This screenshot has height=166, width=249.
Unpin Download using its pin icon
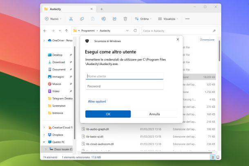71,62
